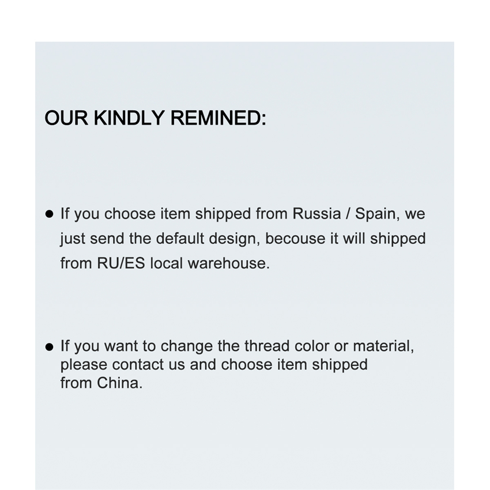Click the "OUR KINDLY REMINED:" heading

tap(155, 118)
